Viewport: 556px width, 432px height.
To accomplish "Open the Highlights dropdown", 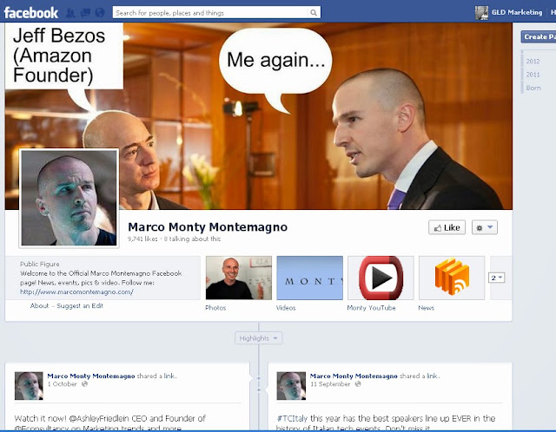I will pos(259,338).
